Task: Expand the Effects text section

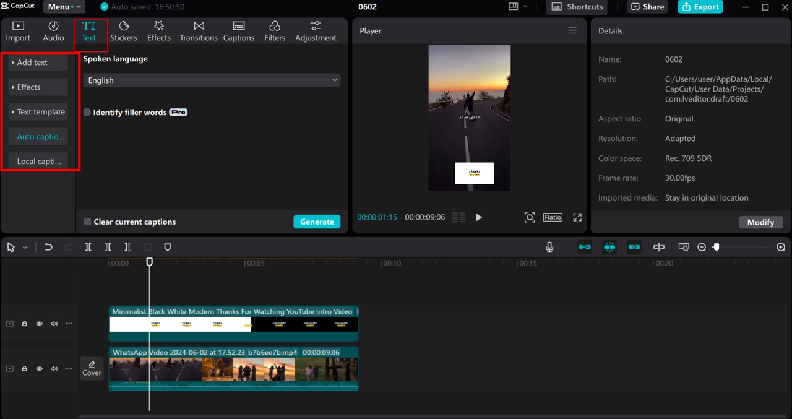Action: point(38,87)
